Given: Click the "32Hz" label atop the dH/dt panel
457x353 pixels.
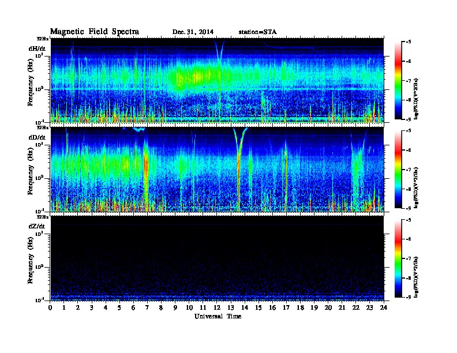Looking at the screenshot, I should (43, 38).
